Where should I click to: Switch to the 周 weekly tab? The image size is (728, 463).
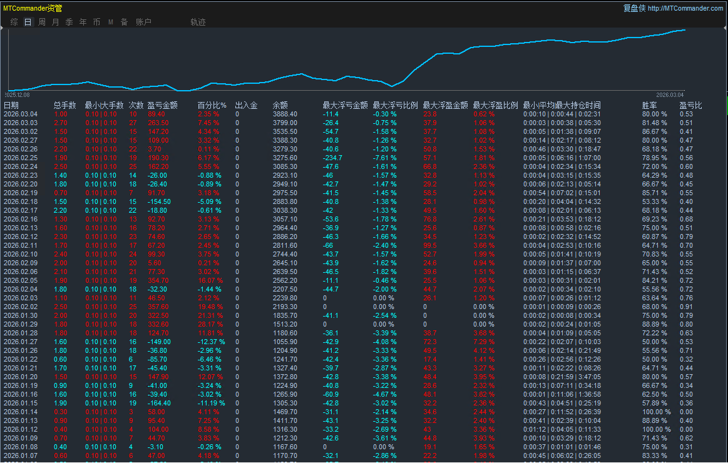click(x=42, y=22)
